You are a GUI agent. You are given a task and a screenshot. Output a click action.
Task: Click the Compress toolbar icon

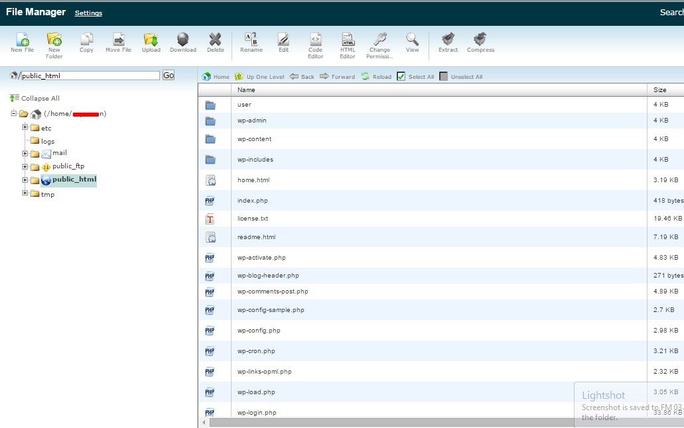click(x=480, y=42)
